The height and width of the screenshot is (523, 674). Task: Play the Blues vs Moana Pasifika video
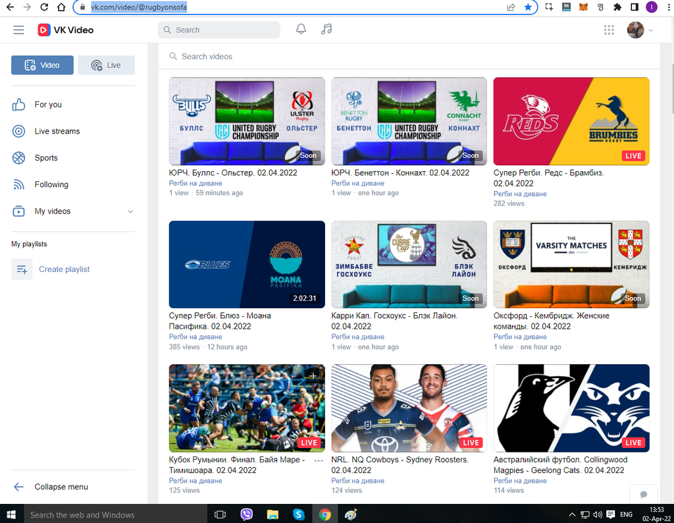point(247,265)
